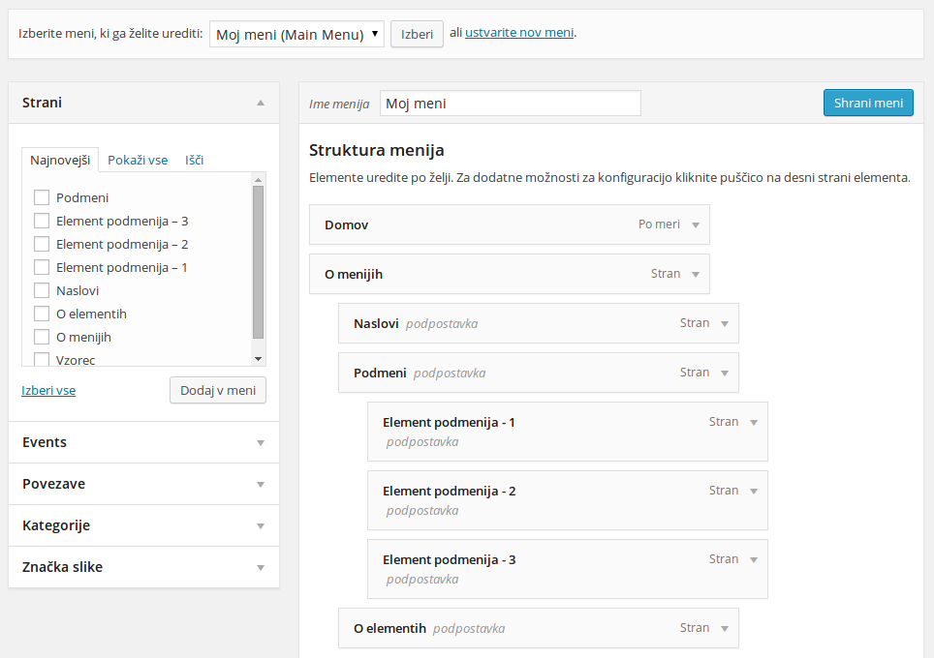Image resolution: width=934 pixels, height=658 pixels.
Task: Open Podmeni item settings arrow
Action: pos(725,373)
